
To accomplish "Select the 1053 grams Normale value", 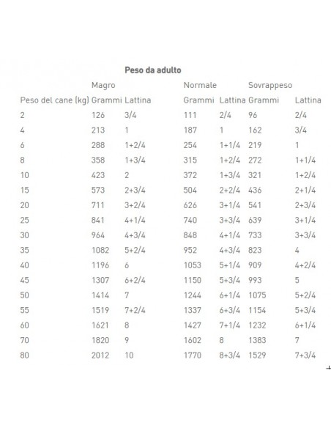I will click(192, 265).
